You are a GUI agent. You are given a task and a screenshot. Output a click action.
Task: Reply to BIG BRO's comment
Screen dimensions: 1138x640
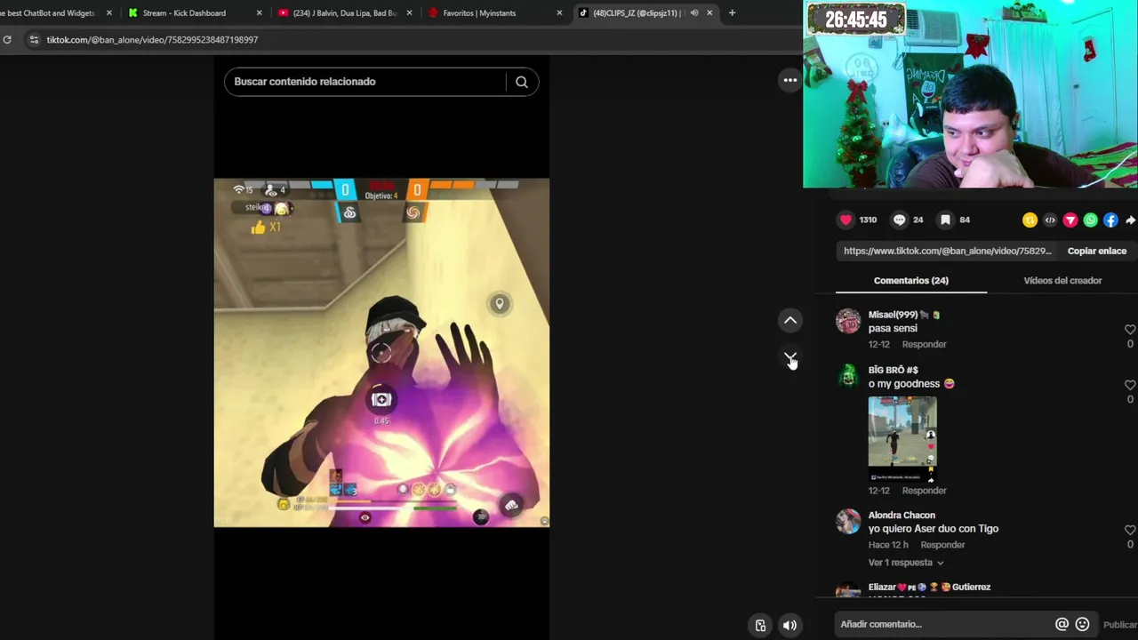click(924, 491)
